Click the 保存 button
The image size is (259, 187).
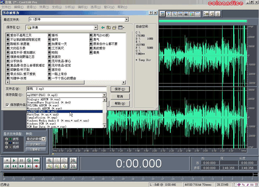(120, 89)
